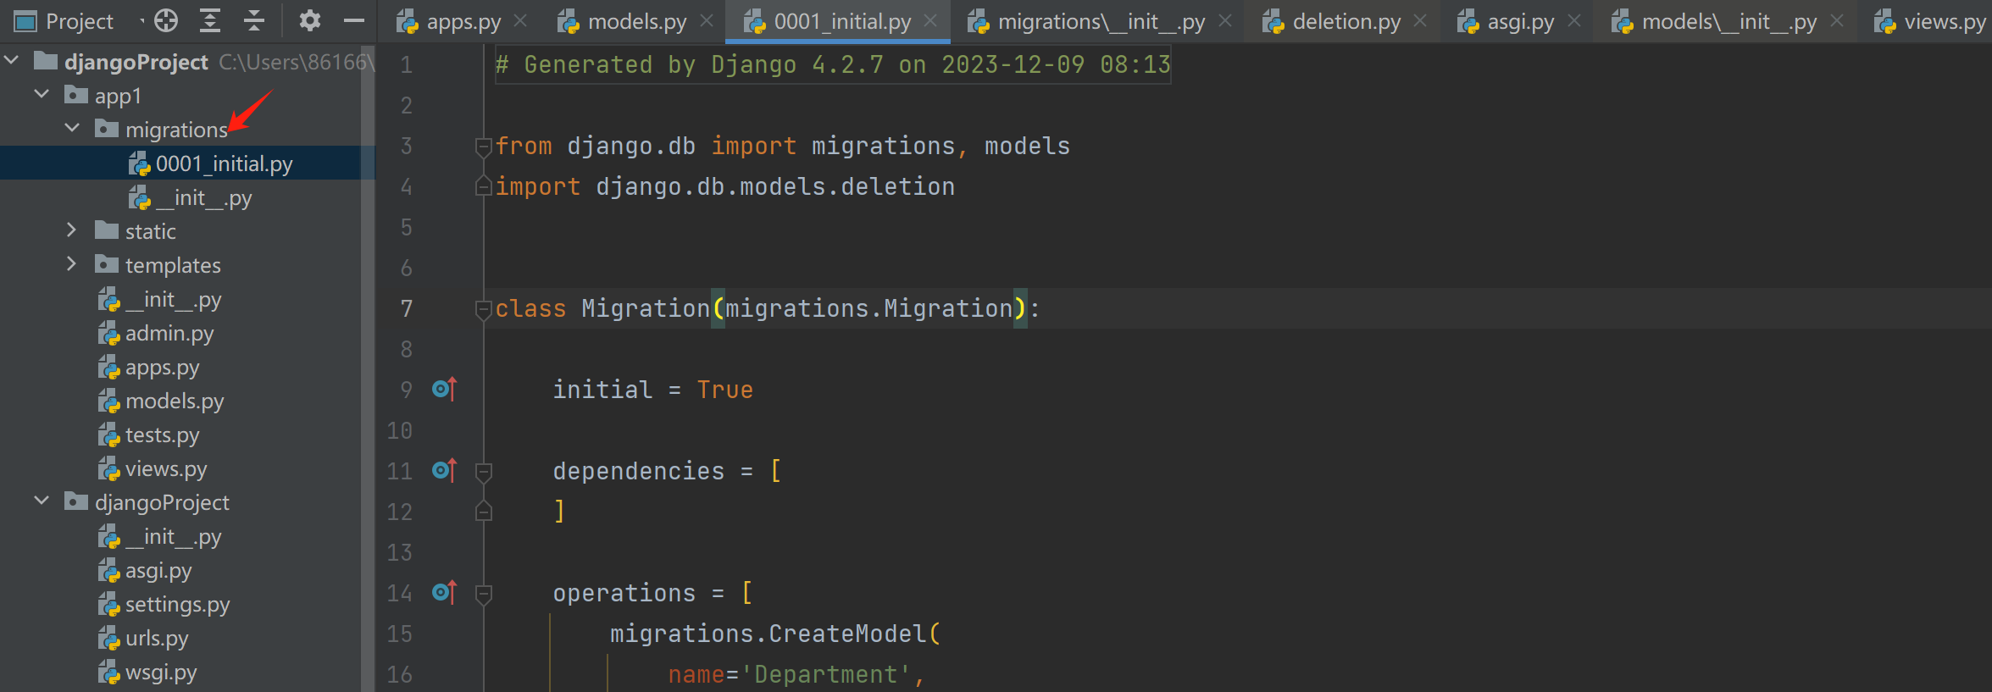Close the deletion.py editor tab
Screen dimensions: 1992x692
coord(1421,21)
